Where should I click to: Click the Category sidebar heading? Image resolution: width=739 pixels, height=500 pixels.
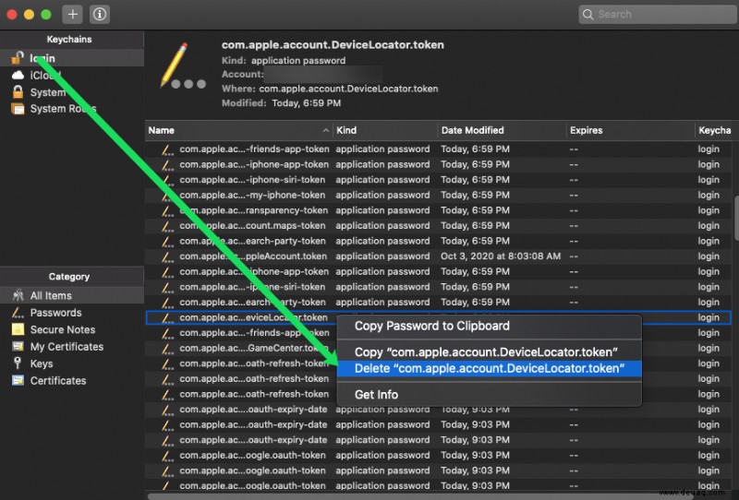(69, 277)
